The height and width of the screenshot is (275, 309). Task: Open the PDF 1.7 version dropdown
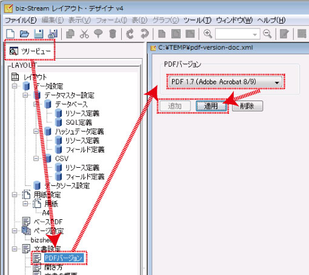tap(225, 82)
